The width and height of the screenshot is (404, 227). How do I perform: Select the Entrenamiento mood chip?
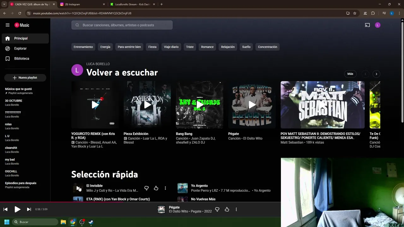coord(83,47)
